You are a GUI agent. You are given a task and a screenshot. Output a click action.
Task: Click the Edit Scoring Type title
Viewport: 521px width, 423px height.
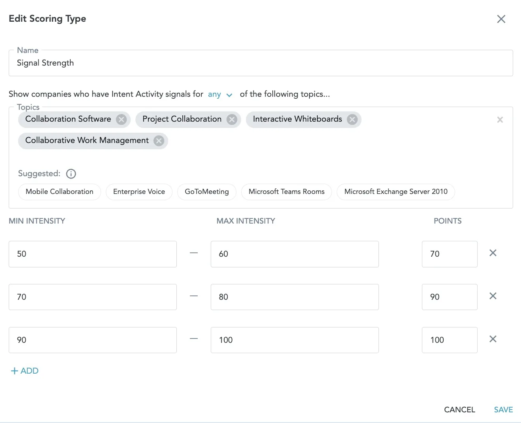(47, 19)
